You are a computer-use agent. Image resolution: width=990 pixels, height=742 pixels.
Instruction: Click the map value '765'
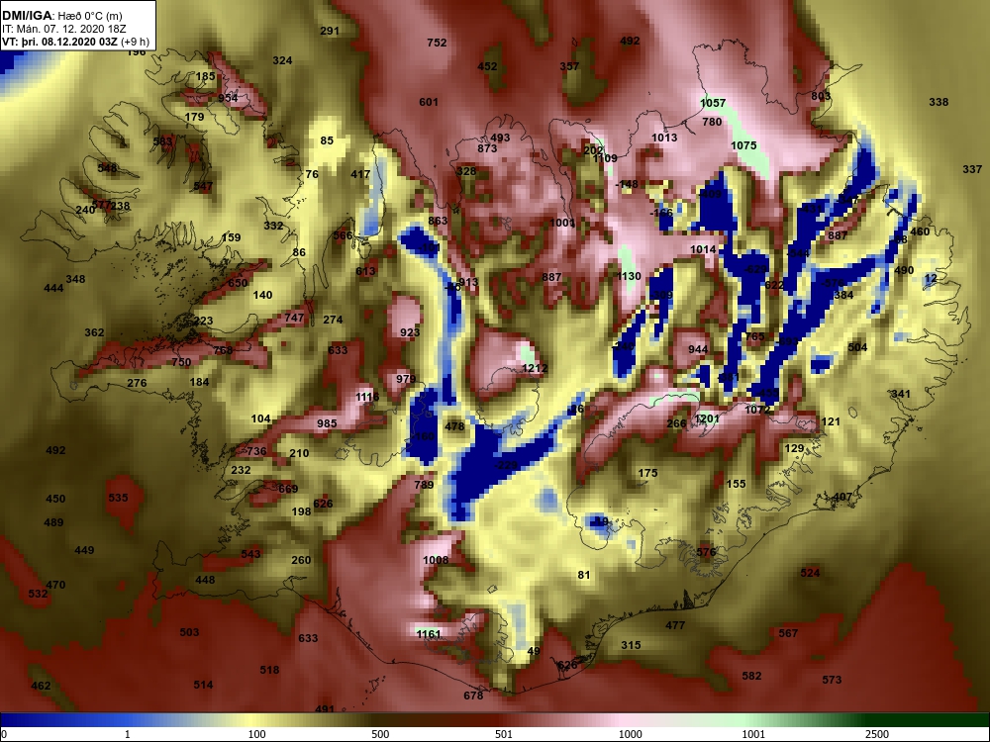tap(755, 336)
